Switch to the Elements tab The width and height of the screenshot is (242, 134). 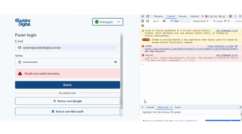pos(158,16)
